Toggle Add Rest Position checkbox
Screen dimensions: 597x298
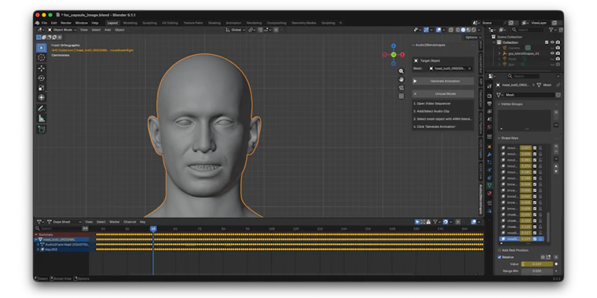pyautogui.click(x=500, y=250)
